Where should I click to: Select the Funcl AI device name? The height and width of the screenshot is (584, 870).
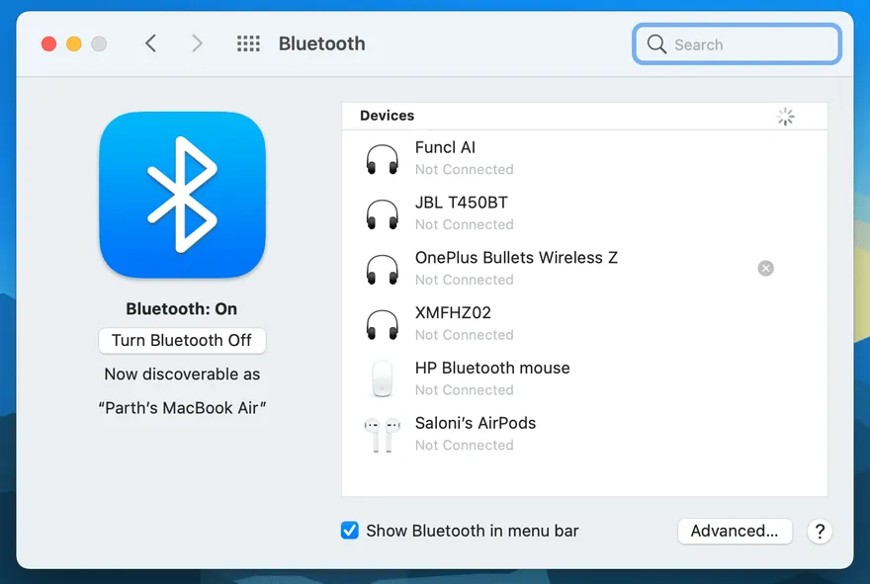(445, 147)
